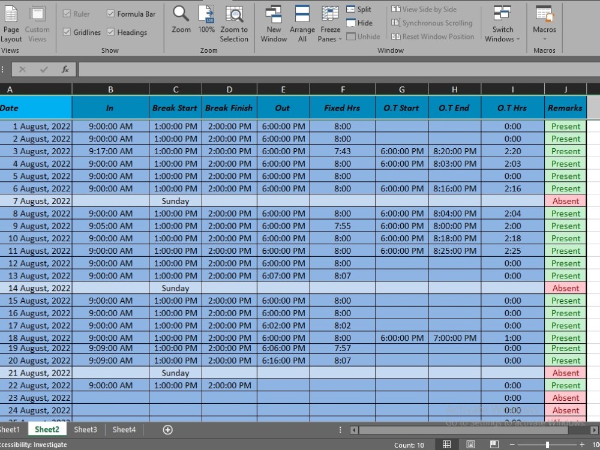Click Zoom to Selection

pyautogui.click(x=234, y=24)
